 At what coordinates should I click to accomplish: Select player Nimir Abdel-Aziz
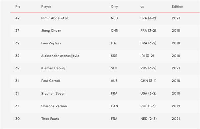(55, 18)
